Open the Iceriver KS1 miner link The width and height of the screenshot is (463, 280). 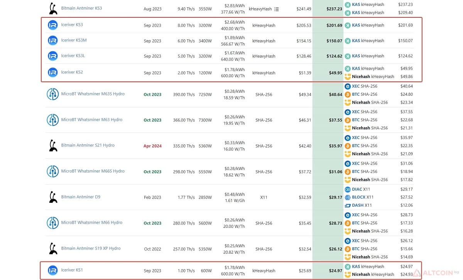coord(72,270)
